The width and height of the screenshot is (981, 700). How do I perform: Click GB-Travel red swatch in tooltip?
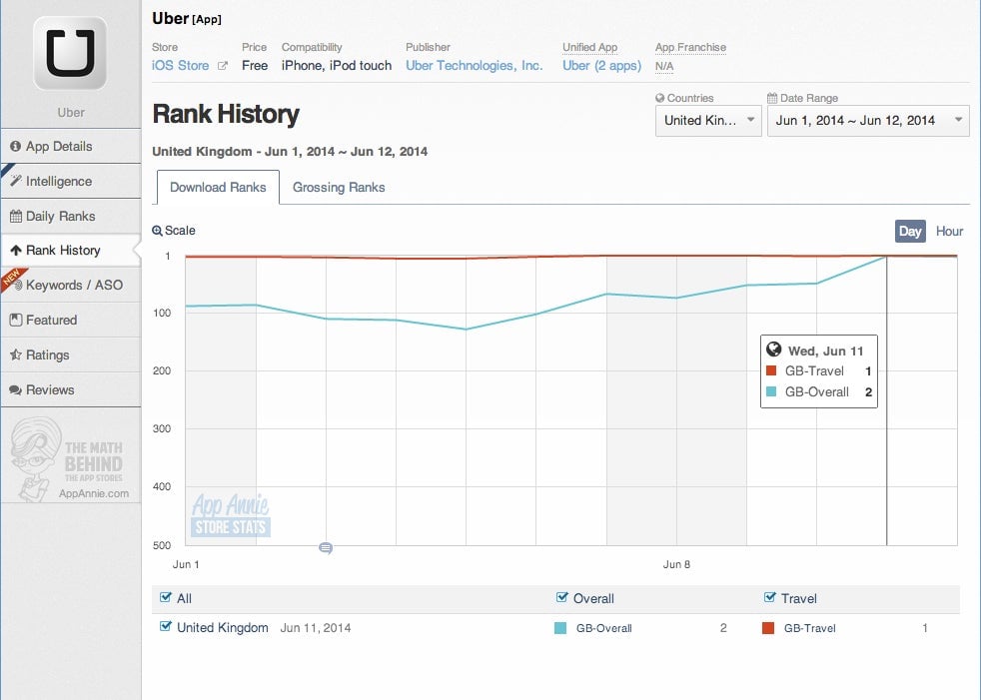(x=771, y=370)
